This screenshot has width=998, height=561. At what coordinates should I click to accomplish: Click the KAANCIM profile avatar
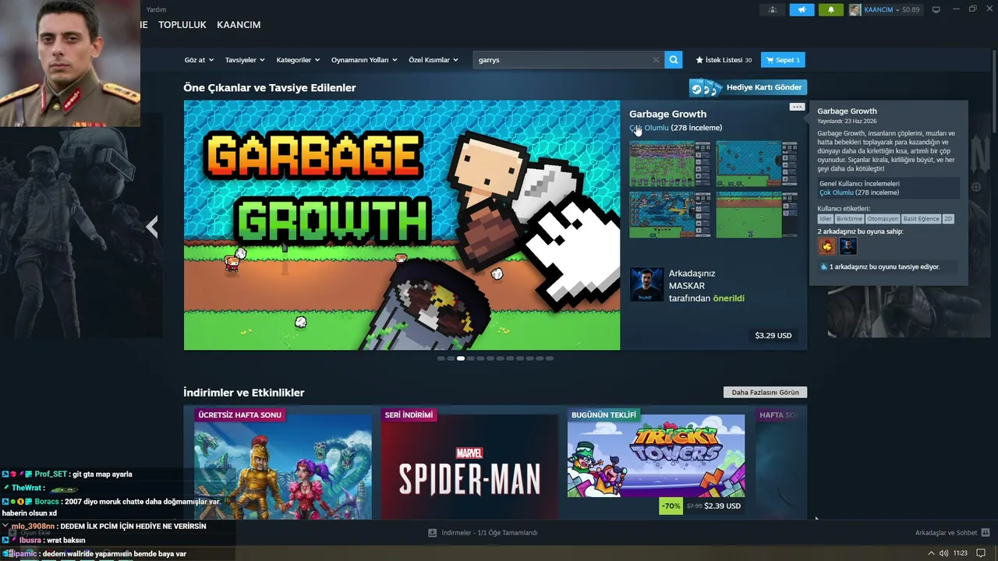click(855, 9)
